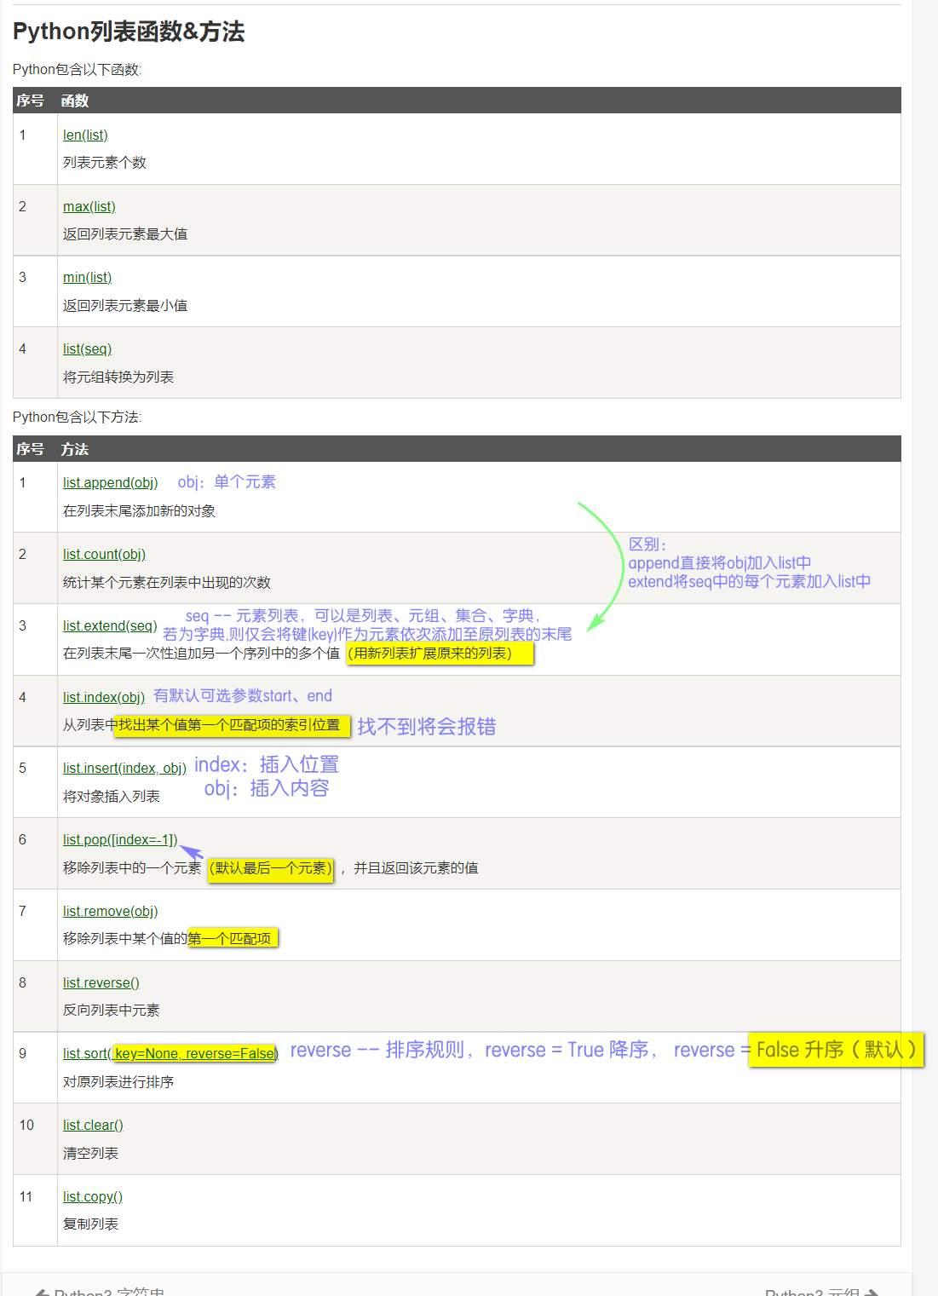
Task: Click the description '清空列表'
Action: (90, 1153)
